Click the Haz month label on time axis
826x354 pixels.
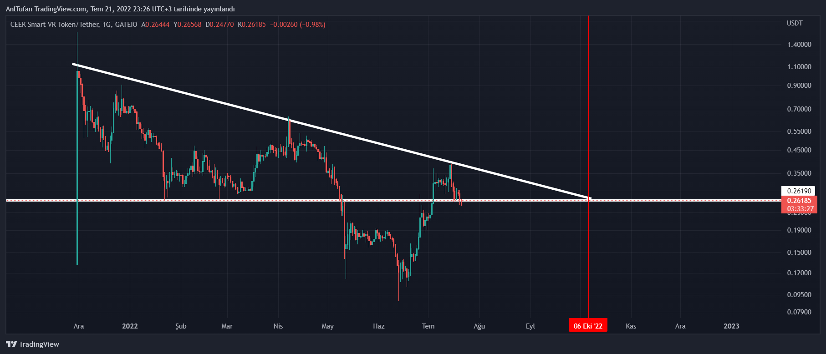[x=378, y=326]
